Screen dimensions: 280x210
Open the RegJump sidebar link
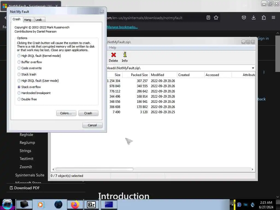27,142
